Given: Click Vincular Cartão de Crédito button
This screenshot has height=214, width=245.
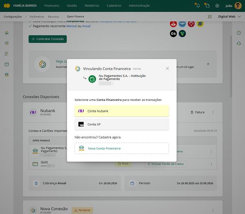Looking at the screenshot, I should (165, 164).
